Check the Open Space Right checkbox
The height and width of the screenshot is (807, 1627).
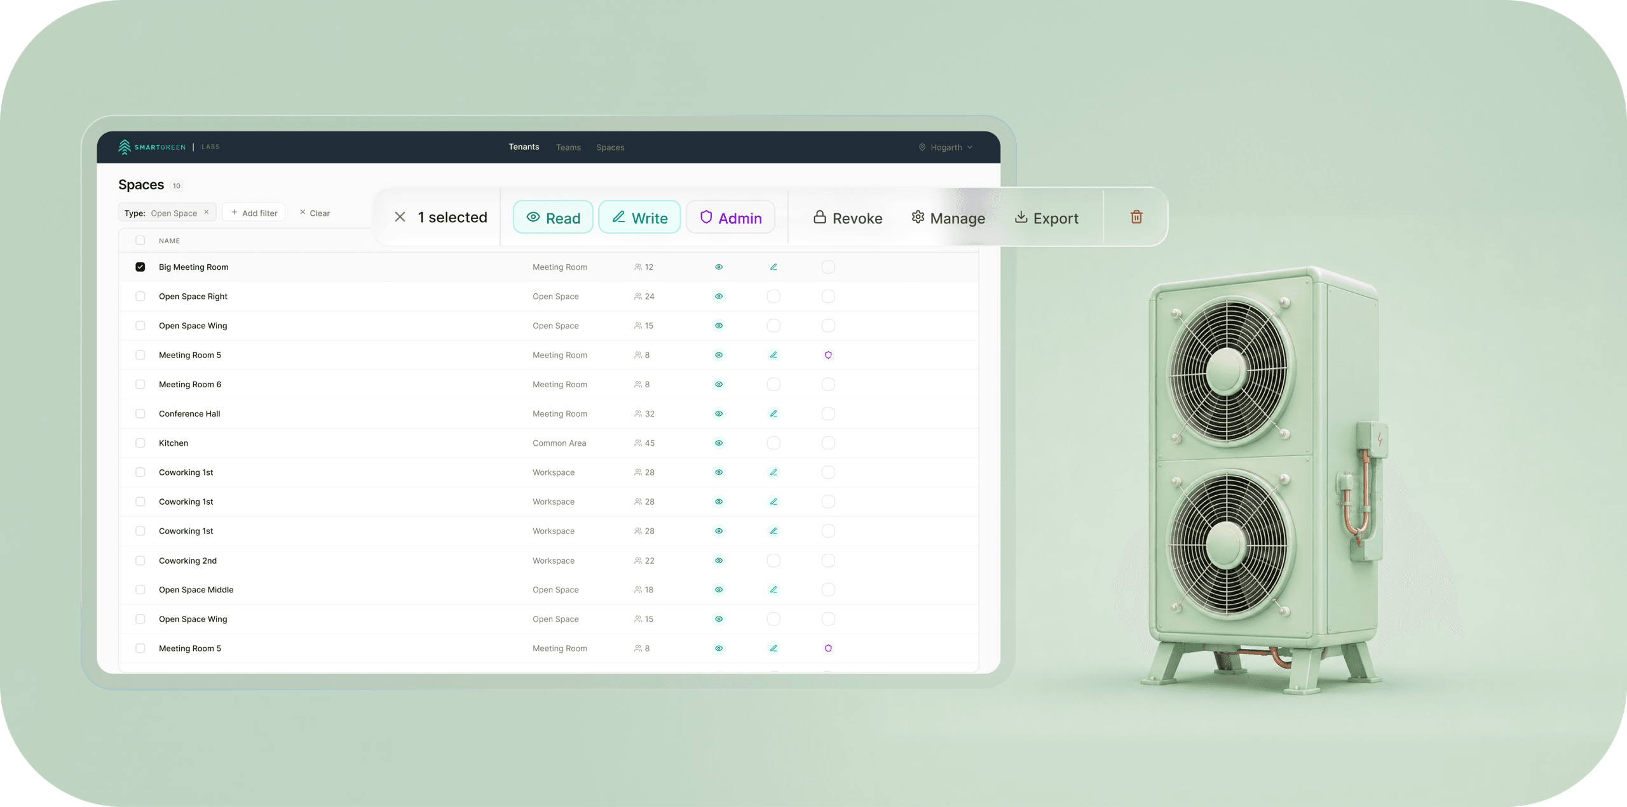click(x=140, y=297)
